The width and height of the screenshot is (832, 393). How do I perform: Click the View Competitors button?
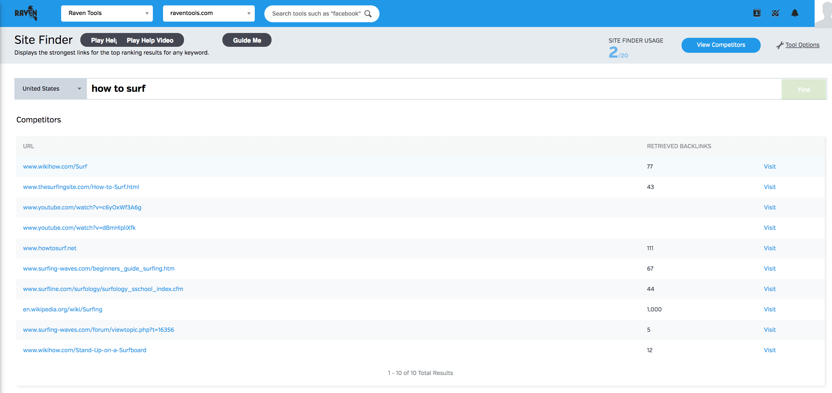(721, 45)
